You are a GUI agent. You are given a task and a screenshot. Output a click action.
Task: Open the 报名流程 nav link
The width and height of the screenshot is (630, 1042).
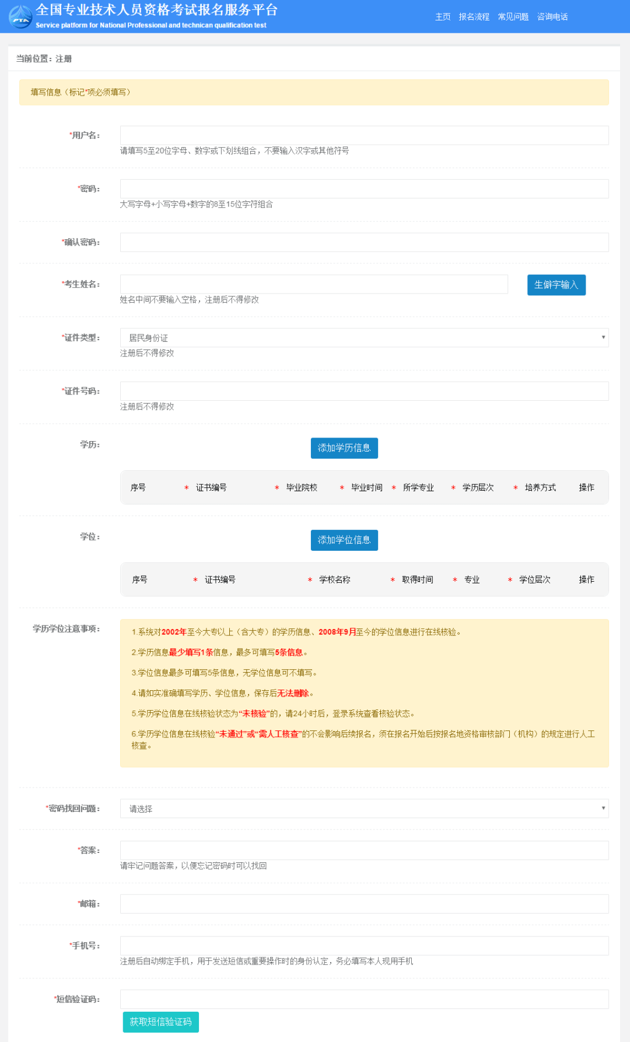[474, 17]
